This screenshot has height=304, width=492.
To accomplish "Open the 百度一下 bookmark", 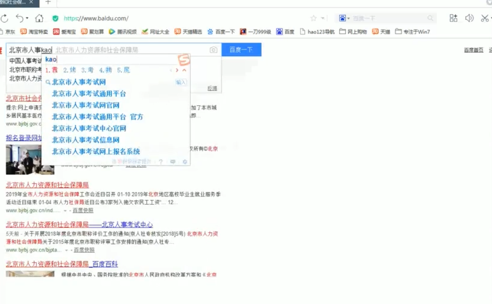I will (x=221, y=32).
